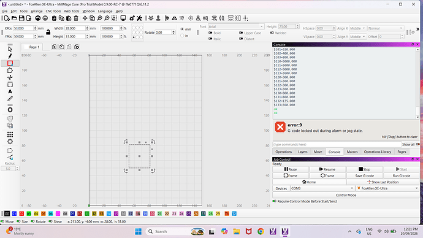The image size is (423, 238).
Task: Select red layer swatch 02
Action: [x=21, y=213]
